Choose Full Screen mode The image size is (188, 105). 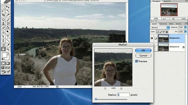point(9,68)
